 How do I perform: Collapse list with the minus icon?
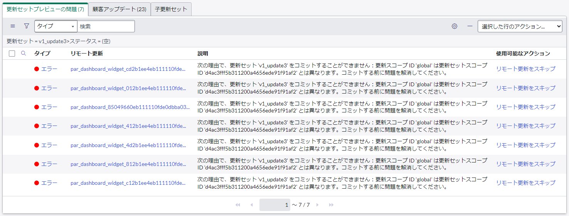tap(470, 26)
